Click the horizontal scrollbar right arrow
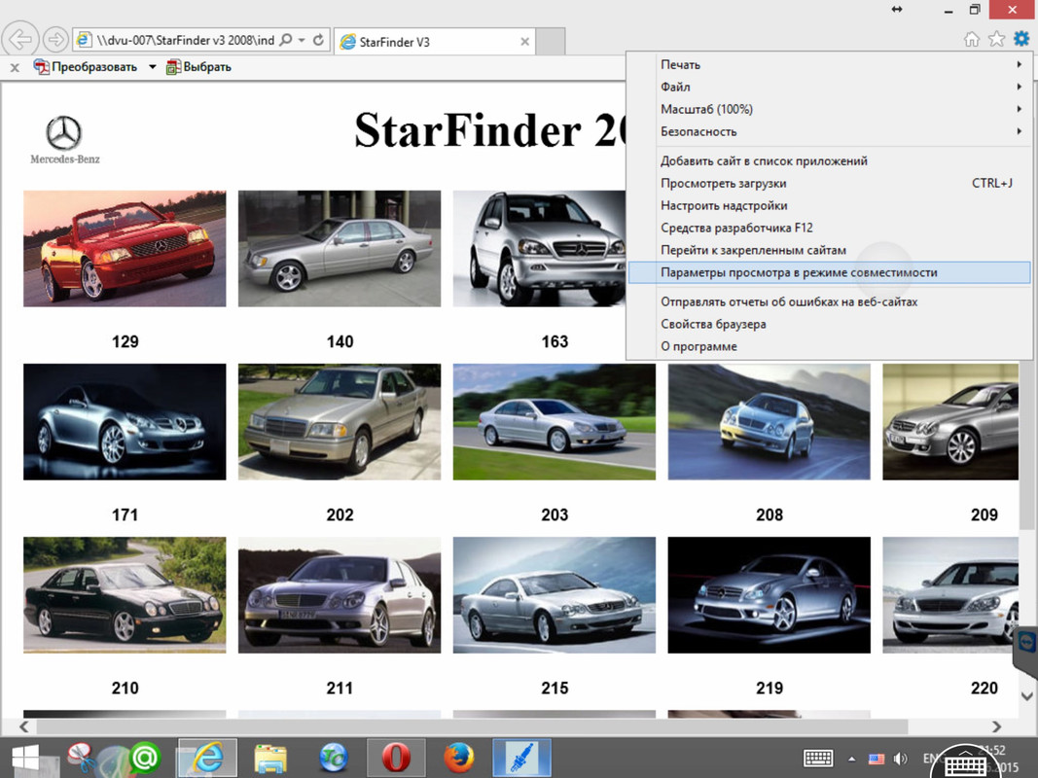This screenshot has height=778, width=1038. [996, 726]
